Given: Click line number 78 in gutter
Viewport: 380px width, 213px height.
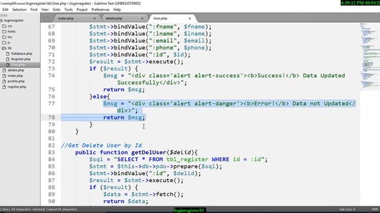Looking at the screenshot, I should click(x=52, y=117).
